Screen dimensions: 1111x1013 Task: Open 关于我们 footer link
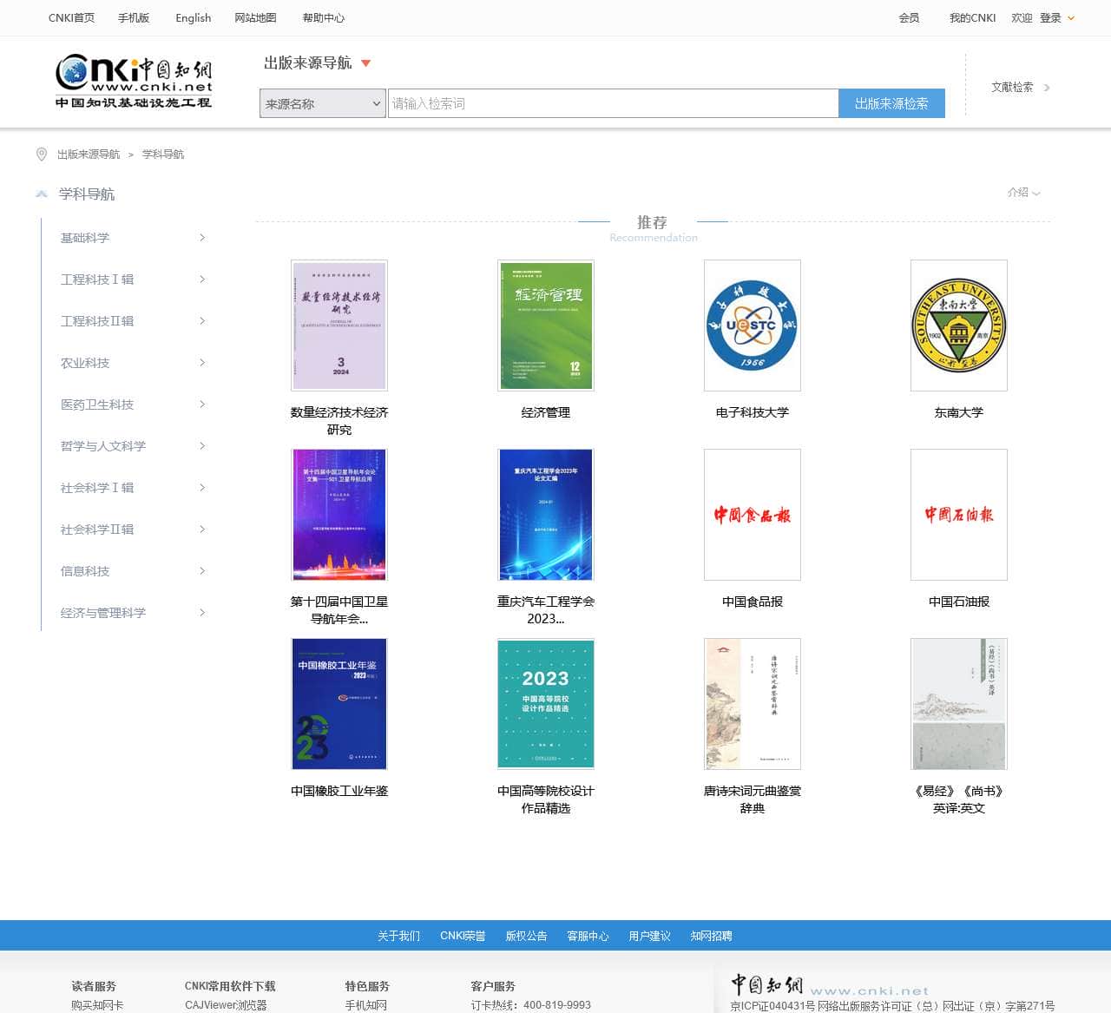[x=398, y=936]
